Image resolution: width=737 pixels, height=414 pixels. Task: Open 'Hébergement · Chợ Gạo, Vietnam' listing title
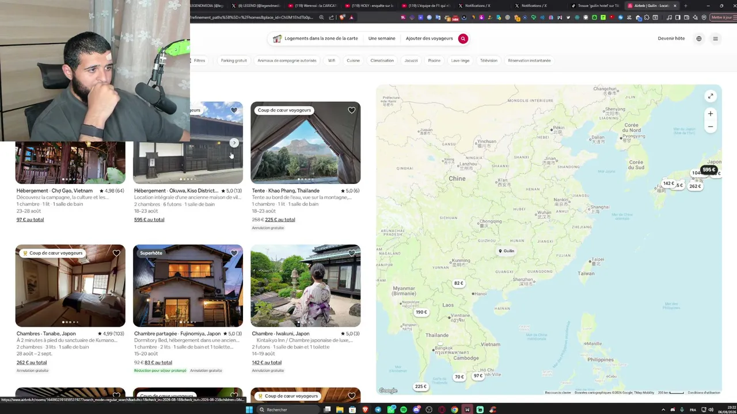coord(55,191)
